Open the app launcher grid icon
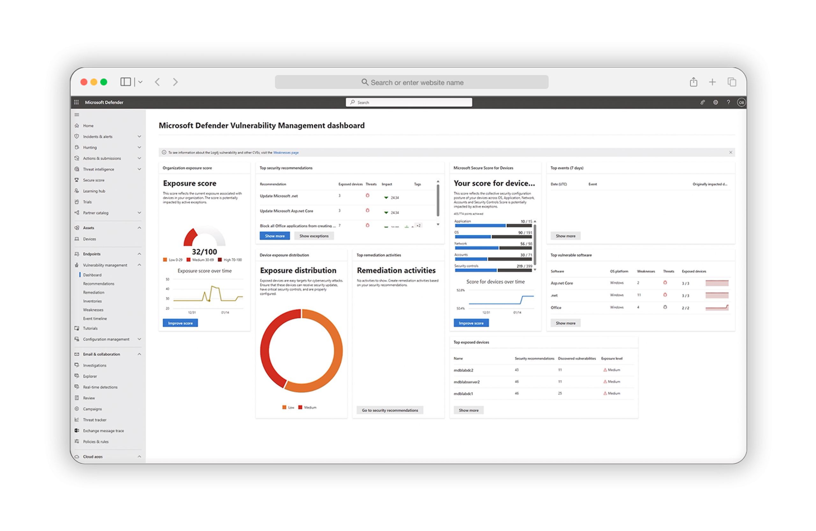Image resolution: width=816 pixels, height=531 pixels. [x=76, y=102]
